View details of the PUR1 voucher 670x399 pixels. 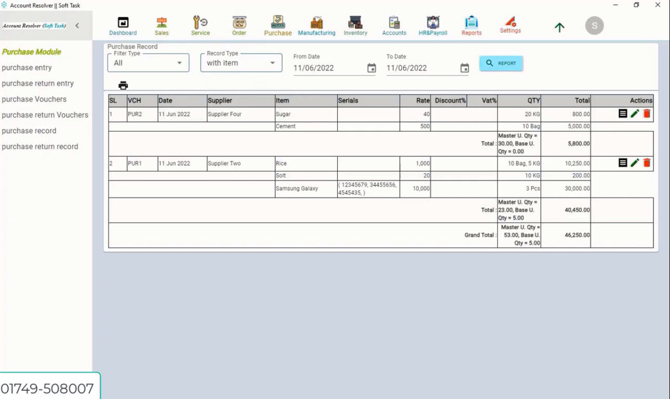623,163
